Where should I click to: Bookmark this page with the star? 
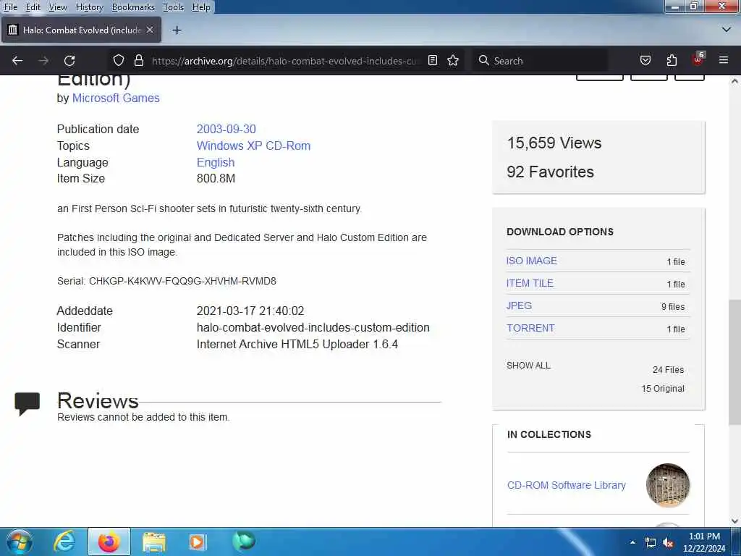[x=453, y=61]
